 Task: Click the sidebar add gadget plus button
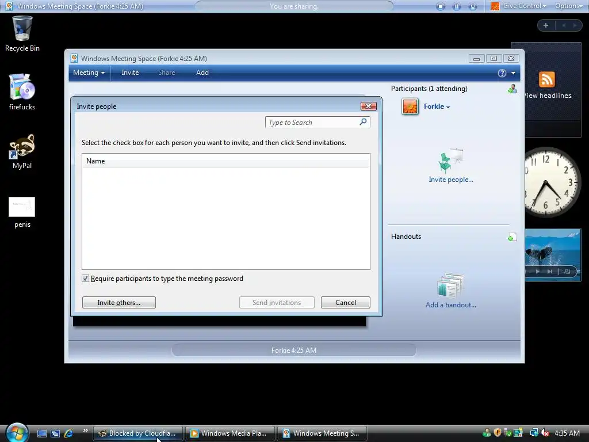coord(546,25)
